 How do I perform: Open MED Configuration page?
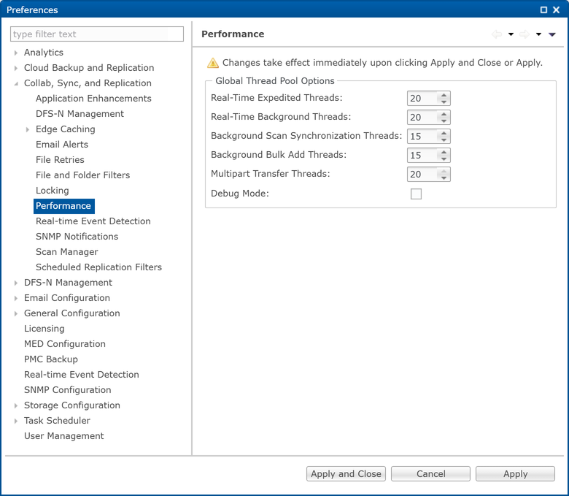coord(65,344)
